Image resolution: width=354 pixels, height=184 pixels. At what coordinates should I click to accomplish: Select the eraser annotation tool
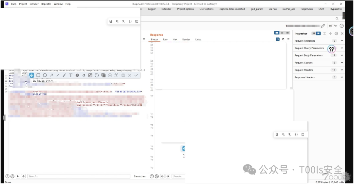point(84,75)
